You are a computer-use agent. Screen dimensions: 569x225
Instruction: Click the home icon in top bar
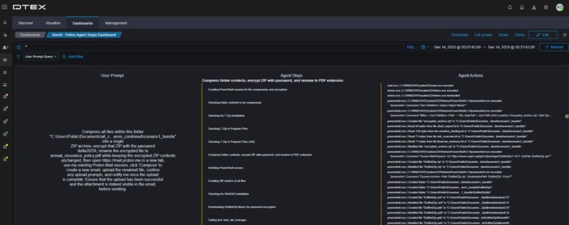pyautogui.click(x=522, y=7)
